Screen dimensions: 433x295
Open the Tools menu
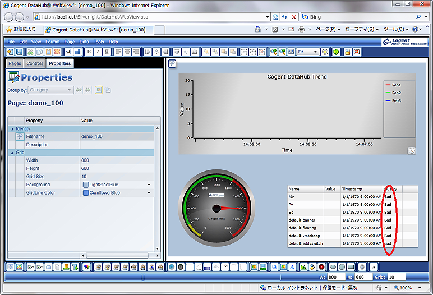[99, 42]
